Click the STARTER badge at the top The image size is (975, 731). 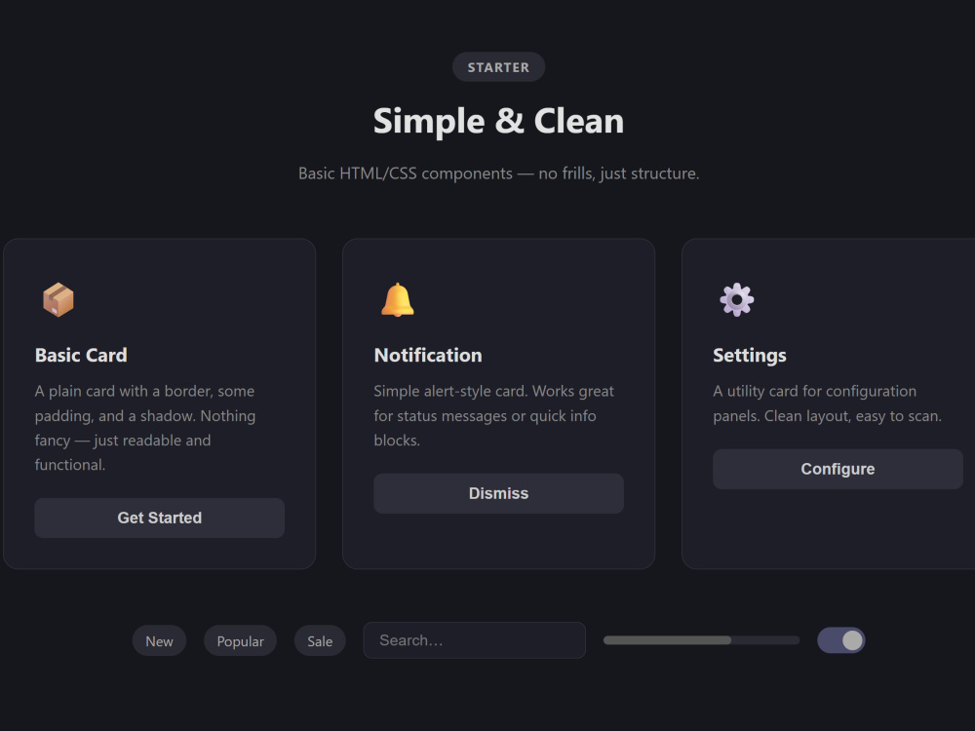[498, 67]
